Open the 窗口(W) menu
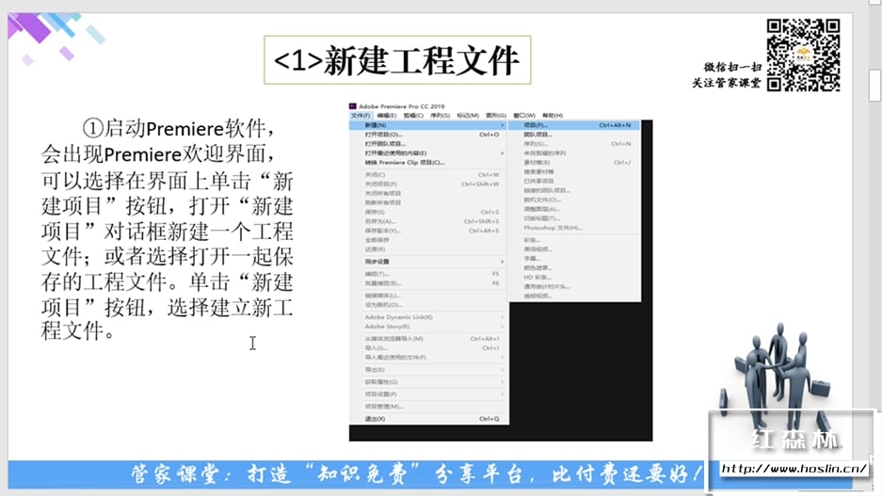Image resolution: width=882 pixels, height=496 pixels. tap(524, 115)
